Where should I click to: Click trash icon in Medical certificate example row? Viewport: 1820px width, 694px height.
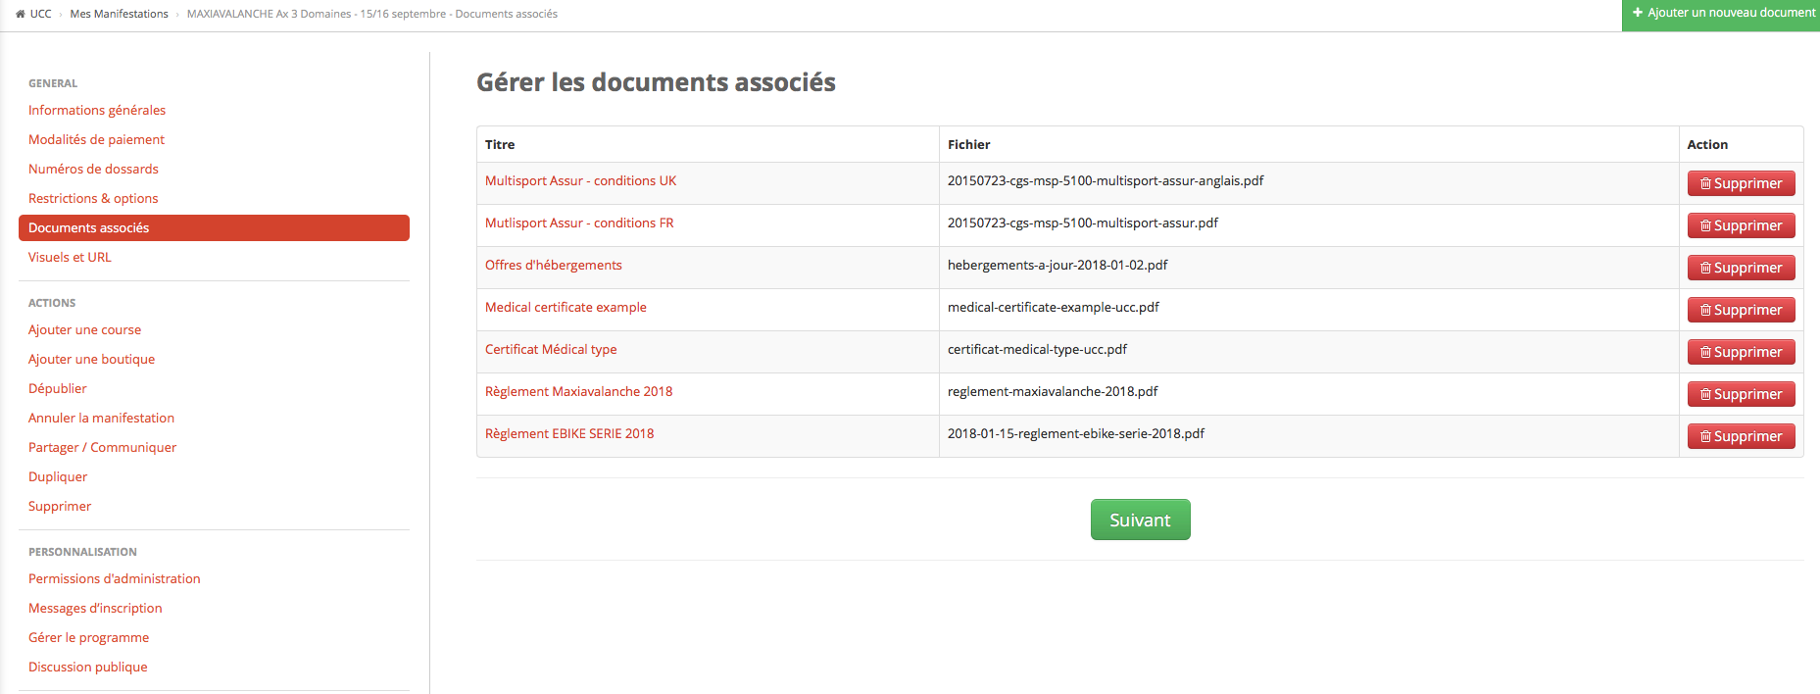pos(1705,310)
